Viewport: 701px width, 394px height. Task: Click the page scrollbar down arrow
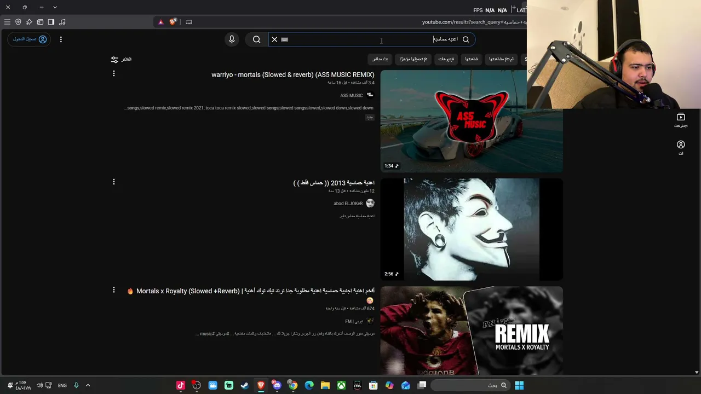[x=697, y=372]
